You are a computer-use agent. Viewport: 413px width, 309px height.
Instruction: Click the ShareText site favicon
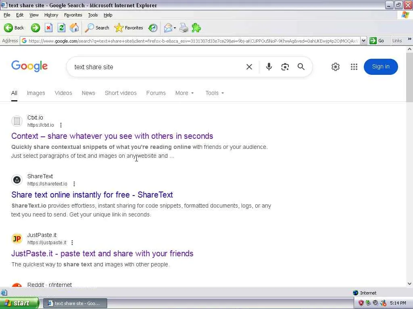tap(17, 180)
